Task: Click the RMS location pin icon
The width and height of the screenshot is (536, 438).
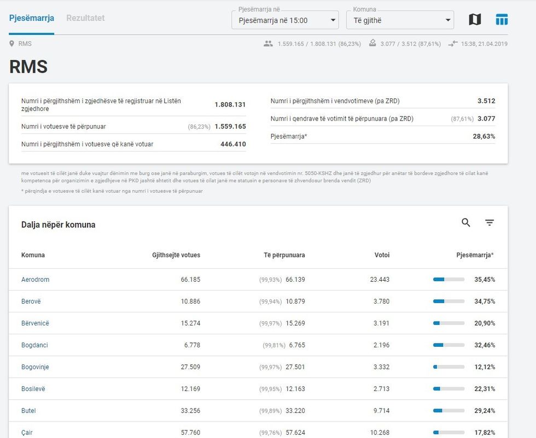Action: click(x=12, y=44)
